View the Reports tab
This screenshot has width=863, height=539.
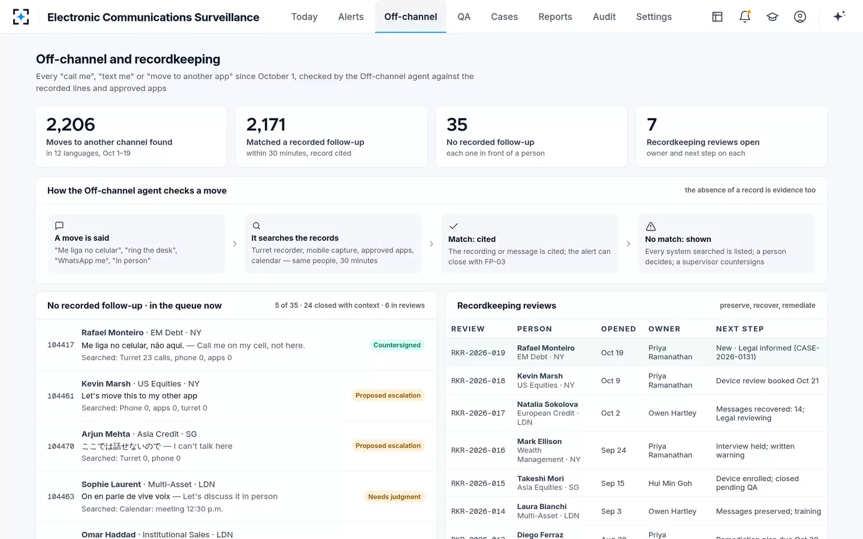point(555,17)
